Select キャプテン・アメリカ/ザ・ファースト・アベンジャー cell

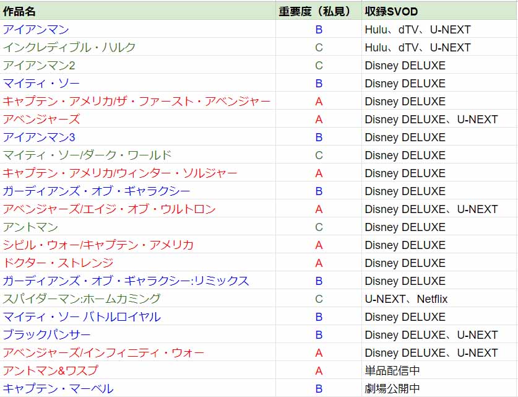[x=138, y=101]
